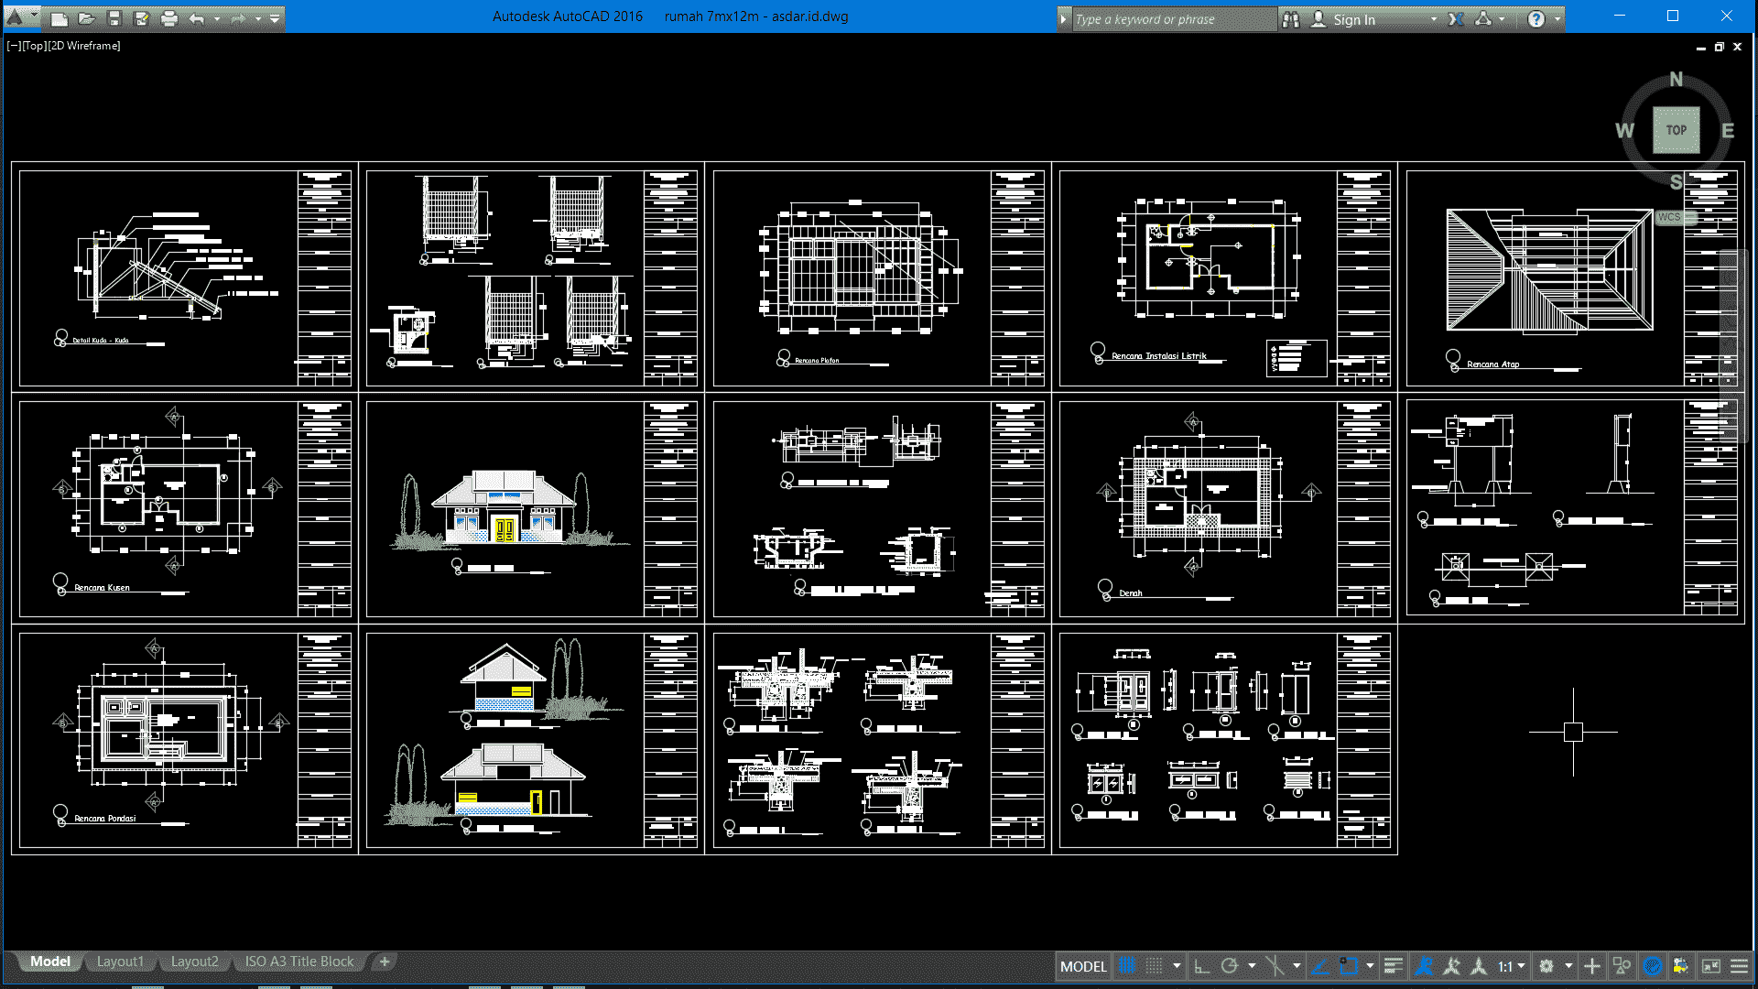Open snap mode settings dropdown
The width and height of the screenshot is (1758, 989).
(x=1177, y=966)
